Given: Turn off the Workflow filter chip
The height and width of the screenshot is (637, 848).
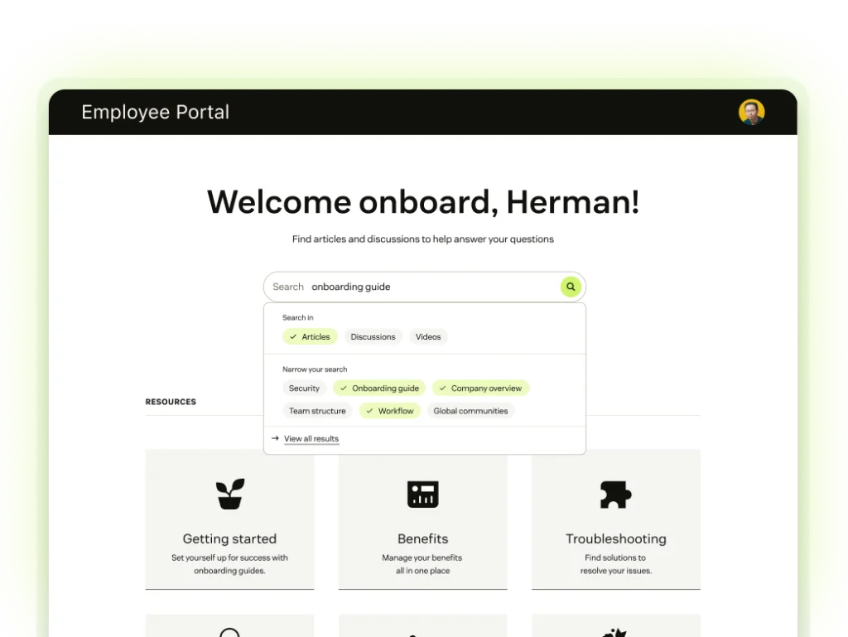Looking at the screenshot, I should point(389,411).
